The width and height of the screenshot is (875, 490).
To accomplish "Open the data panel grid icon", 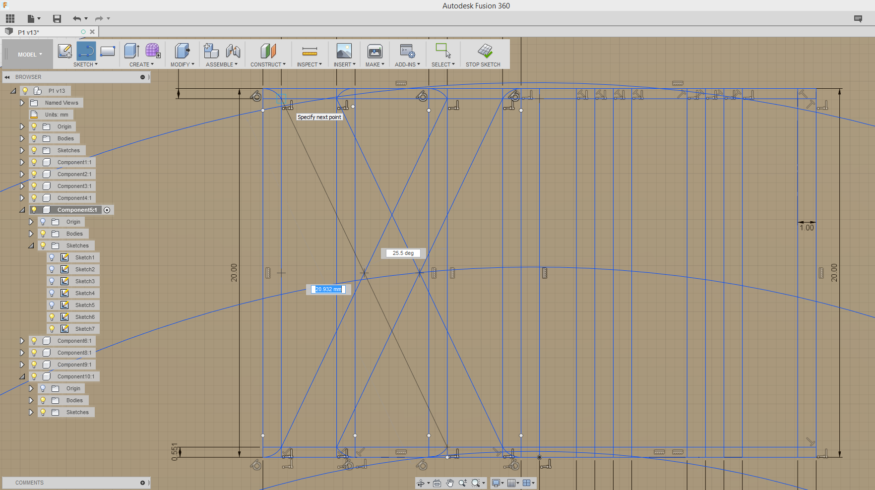I will (x=10, y=19).
